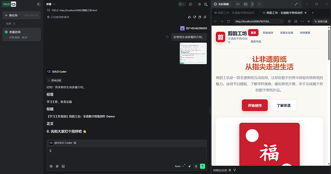Open the 实时跟随 live follow toggle

[222, 4]
